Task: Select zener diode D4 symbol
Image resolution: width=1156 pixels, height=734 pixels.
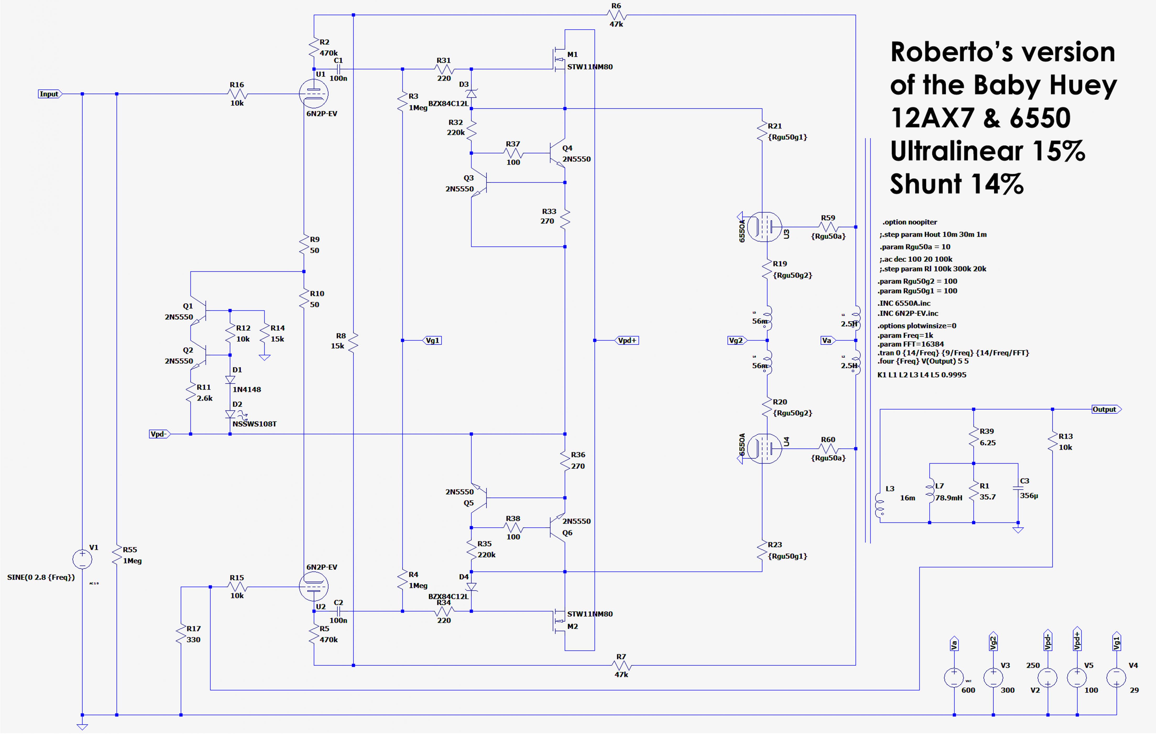Action: pyautogui.click(x=472, y=586)
